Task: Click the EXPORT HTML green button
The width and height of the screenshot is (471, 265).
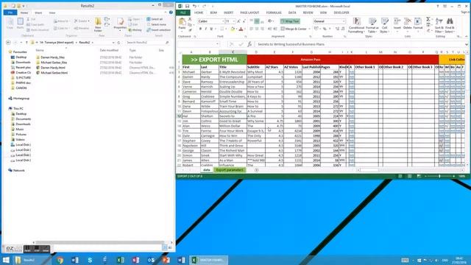Action: [214, 60]
